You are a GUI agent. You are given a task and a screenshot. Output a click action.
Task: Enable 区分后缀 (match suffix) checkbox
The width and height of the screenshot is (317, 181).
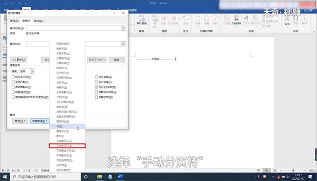pos(96,82)
